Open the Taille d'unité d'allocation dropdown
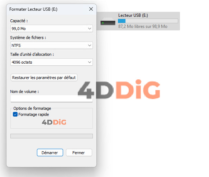The height and width of the screenshot is (177, 209). pyautogui.click(x=52, y=62)
